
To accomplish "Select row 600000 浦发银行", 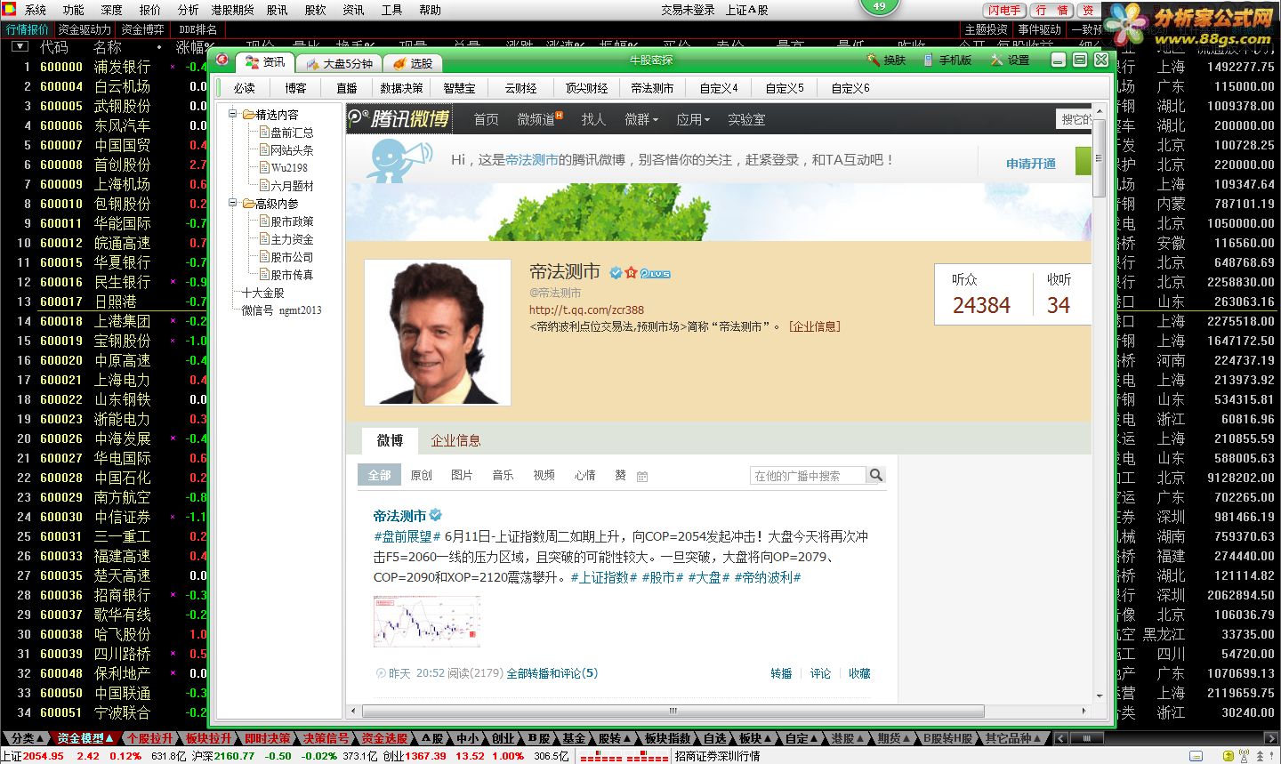I will point(105,67).
